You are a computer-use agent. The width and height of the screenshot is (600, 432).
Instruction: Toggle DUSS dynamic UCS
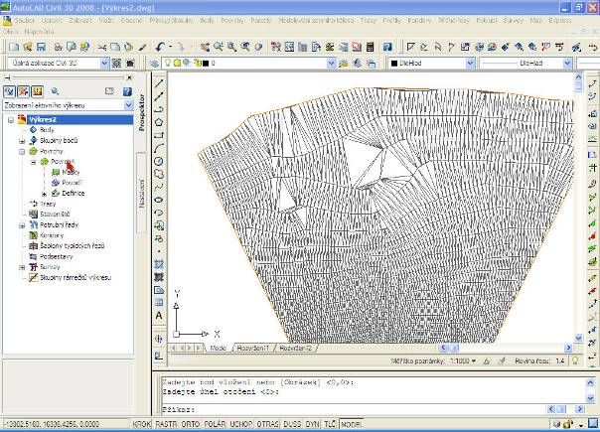pos(292,424)
